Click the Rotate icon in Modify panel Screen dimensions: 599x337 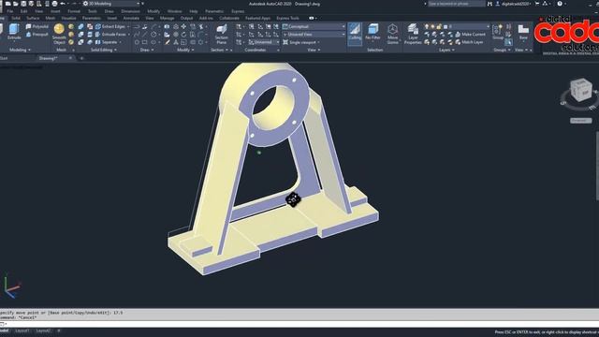point(183,35)
